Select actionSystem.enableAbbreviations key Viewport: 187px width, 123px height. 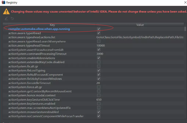coord(32,58)
